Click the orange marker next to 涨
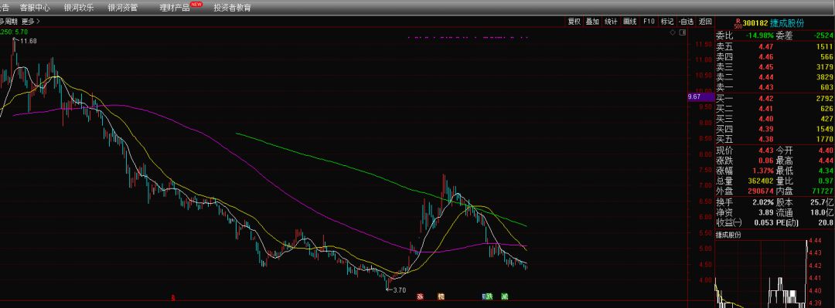835x308 pixels. tap(441, 296)
